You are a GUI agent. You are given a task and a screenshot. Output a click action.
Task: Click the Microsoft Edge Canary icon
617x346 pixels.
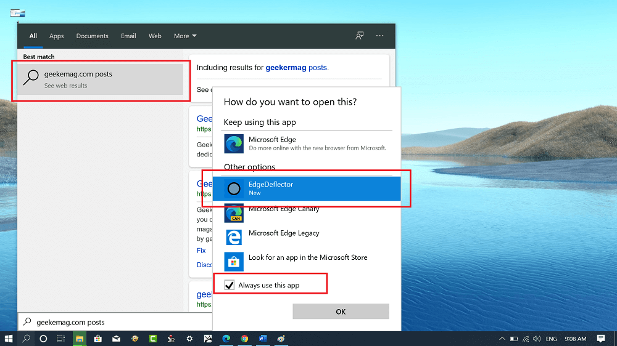[x=234, y=213]
